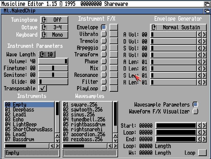Image resolution: width=211 pixels, height=159 pixels.
Task: Select Waveform F/X Visualizer option
Action: pyautogui.click(x=195, y=111)
